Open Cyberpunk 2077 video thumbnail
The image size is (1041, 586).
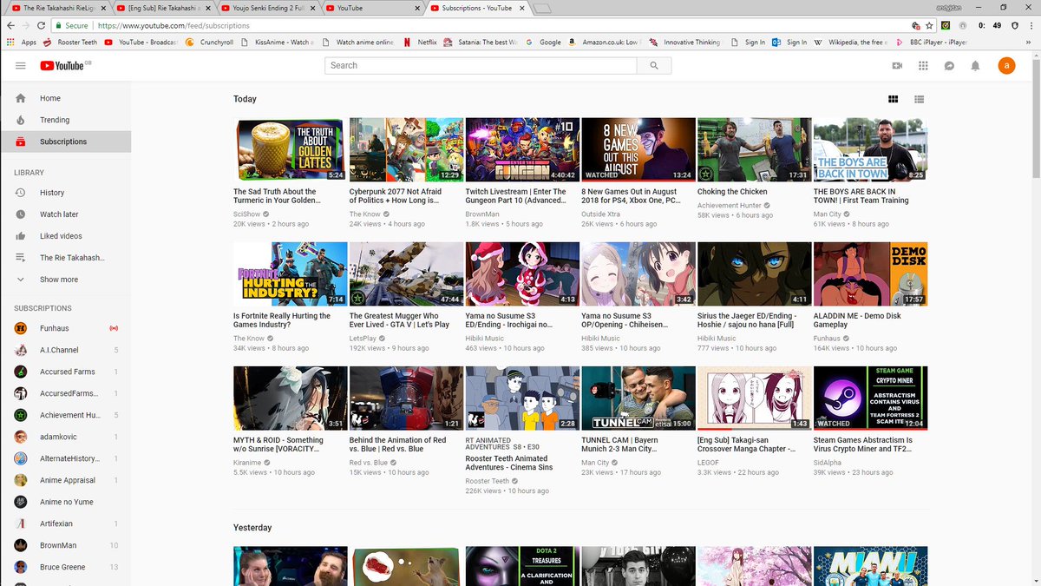(406, 149)
